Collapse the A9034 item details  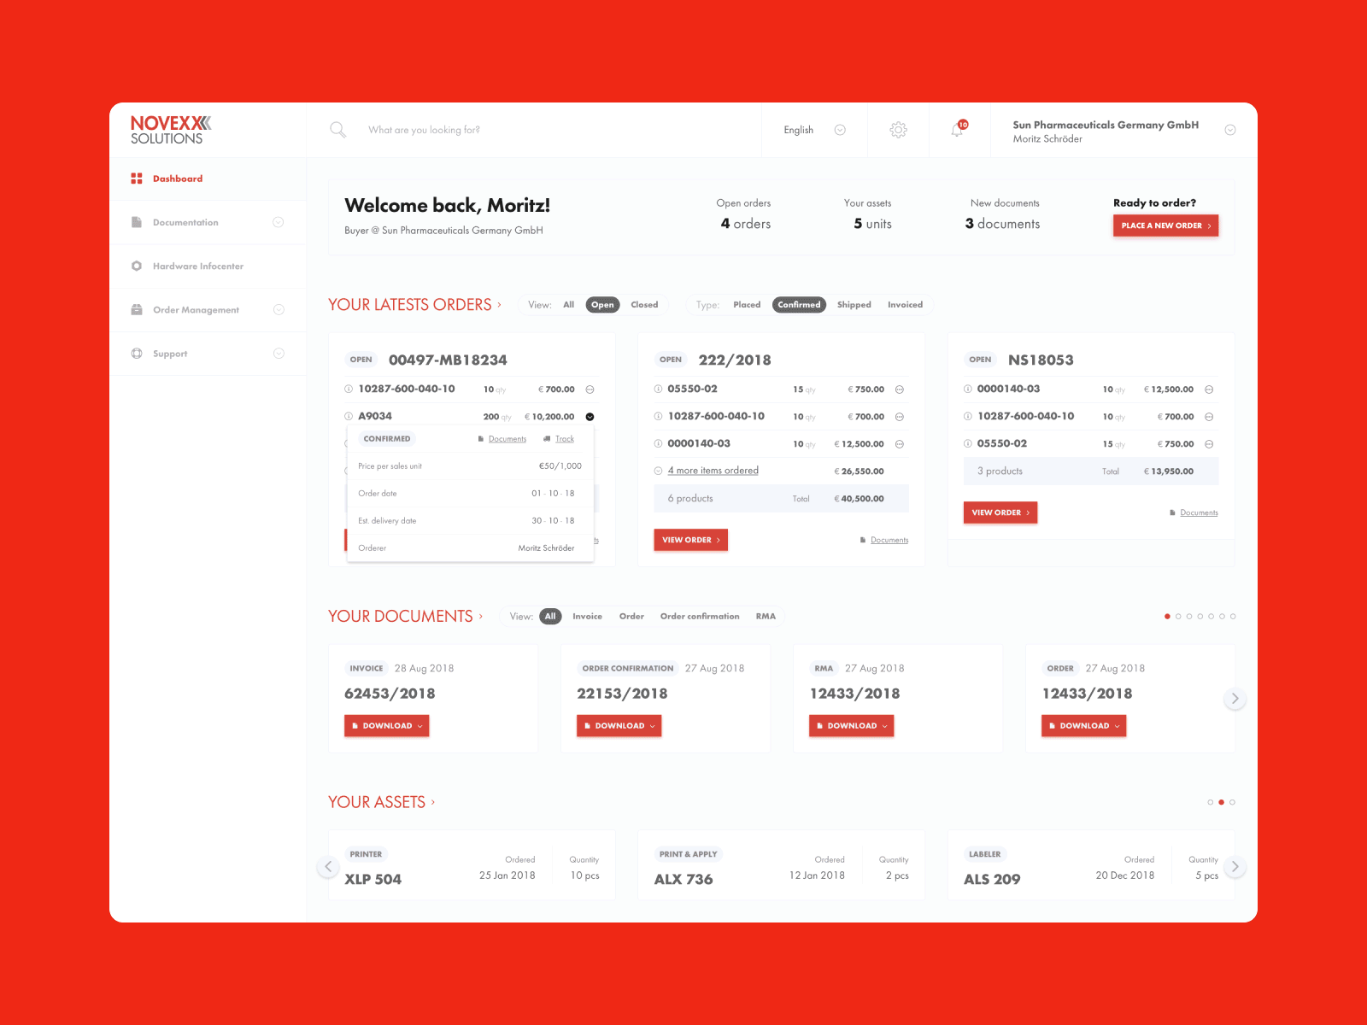(590, 417)
